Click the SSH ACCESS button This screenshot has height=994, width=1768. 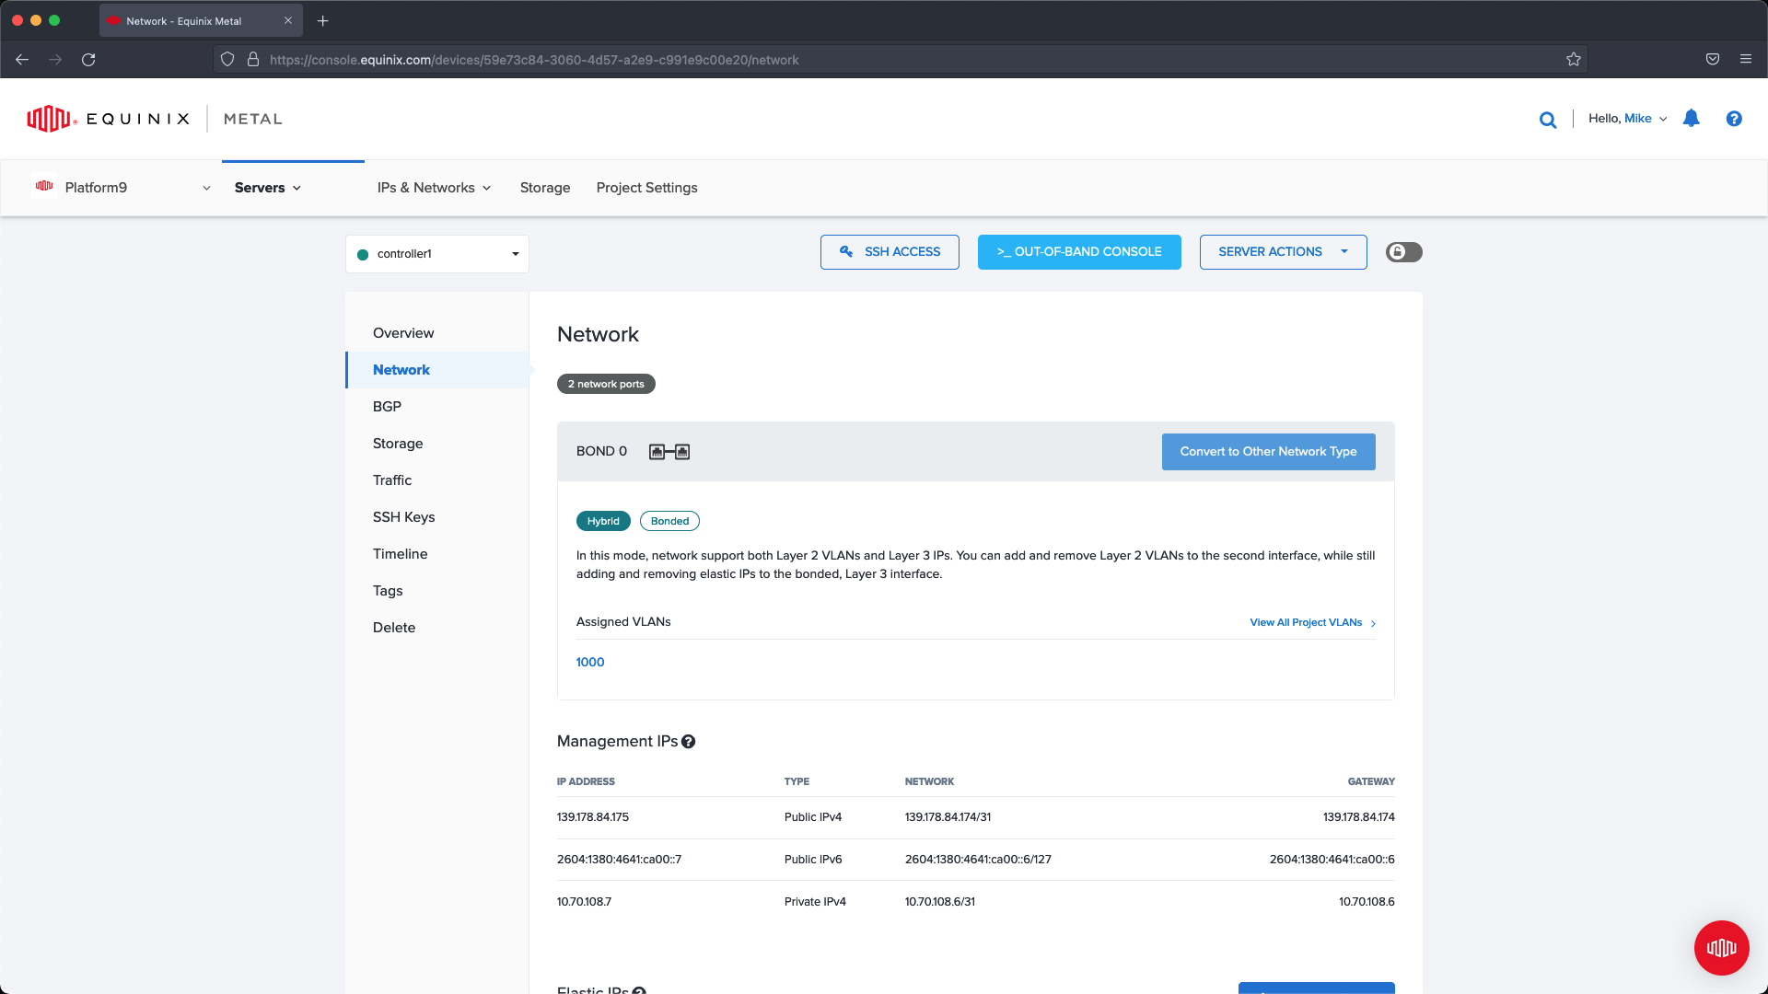point(890,252)
